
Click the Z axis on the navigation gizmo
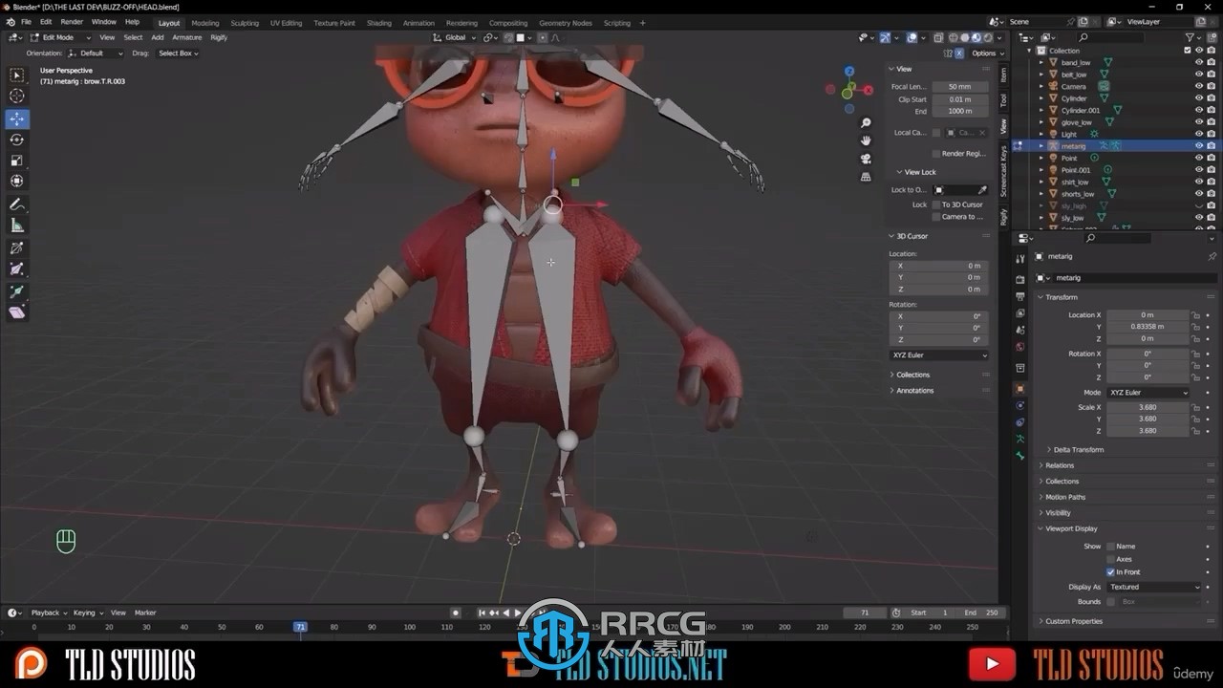click(x=849, y=71)
